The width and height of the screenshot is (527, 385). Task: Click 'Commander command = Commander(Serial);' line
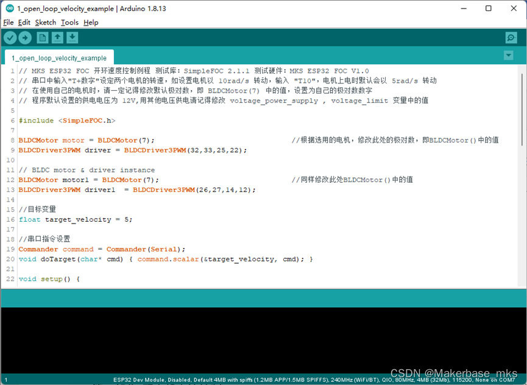point(102,249)
